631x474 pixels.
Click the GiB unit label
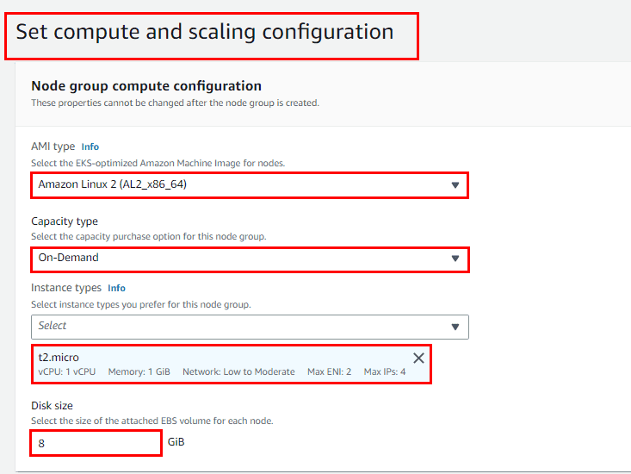[176, 442]
